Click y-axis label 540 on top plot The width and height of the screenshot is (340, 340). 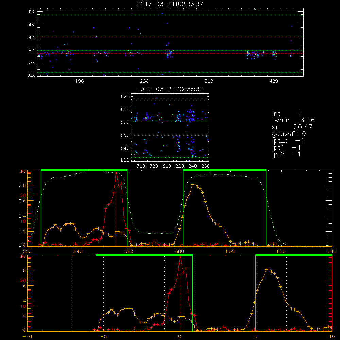point(31,63)
